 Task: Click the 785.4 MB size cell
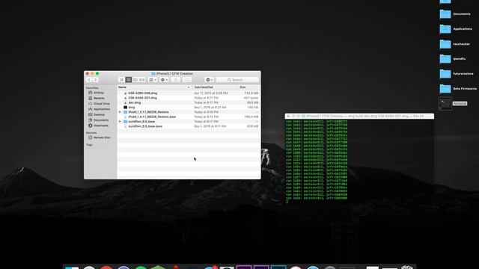pos(251,117)
